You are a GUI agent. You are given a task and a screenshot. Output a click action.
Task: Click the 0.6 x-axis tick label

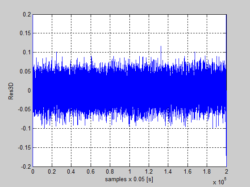(91, 172)
